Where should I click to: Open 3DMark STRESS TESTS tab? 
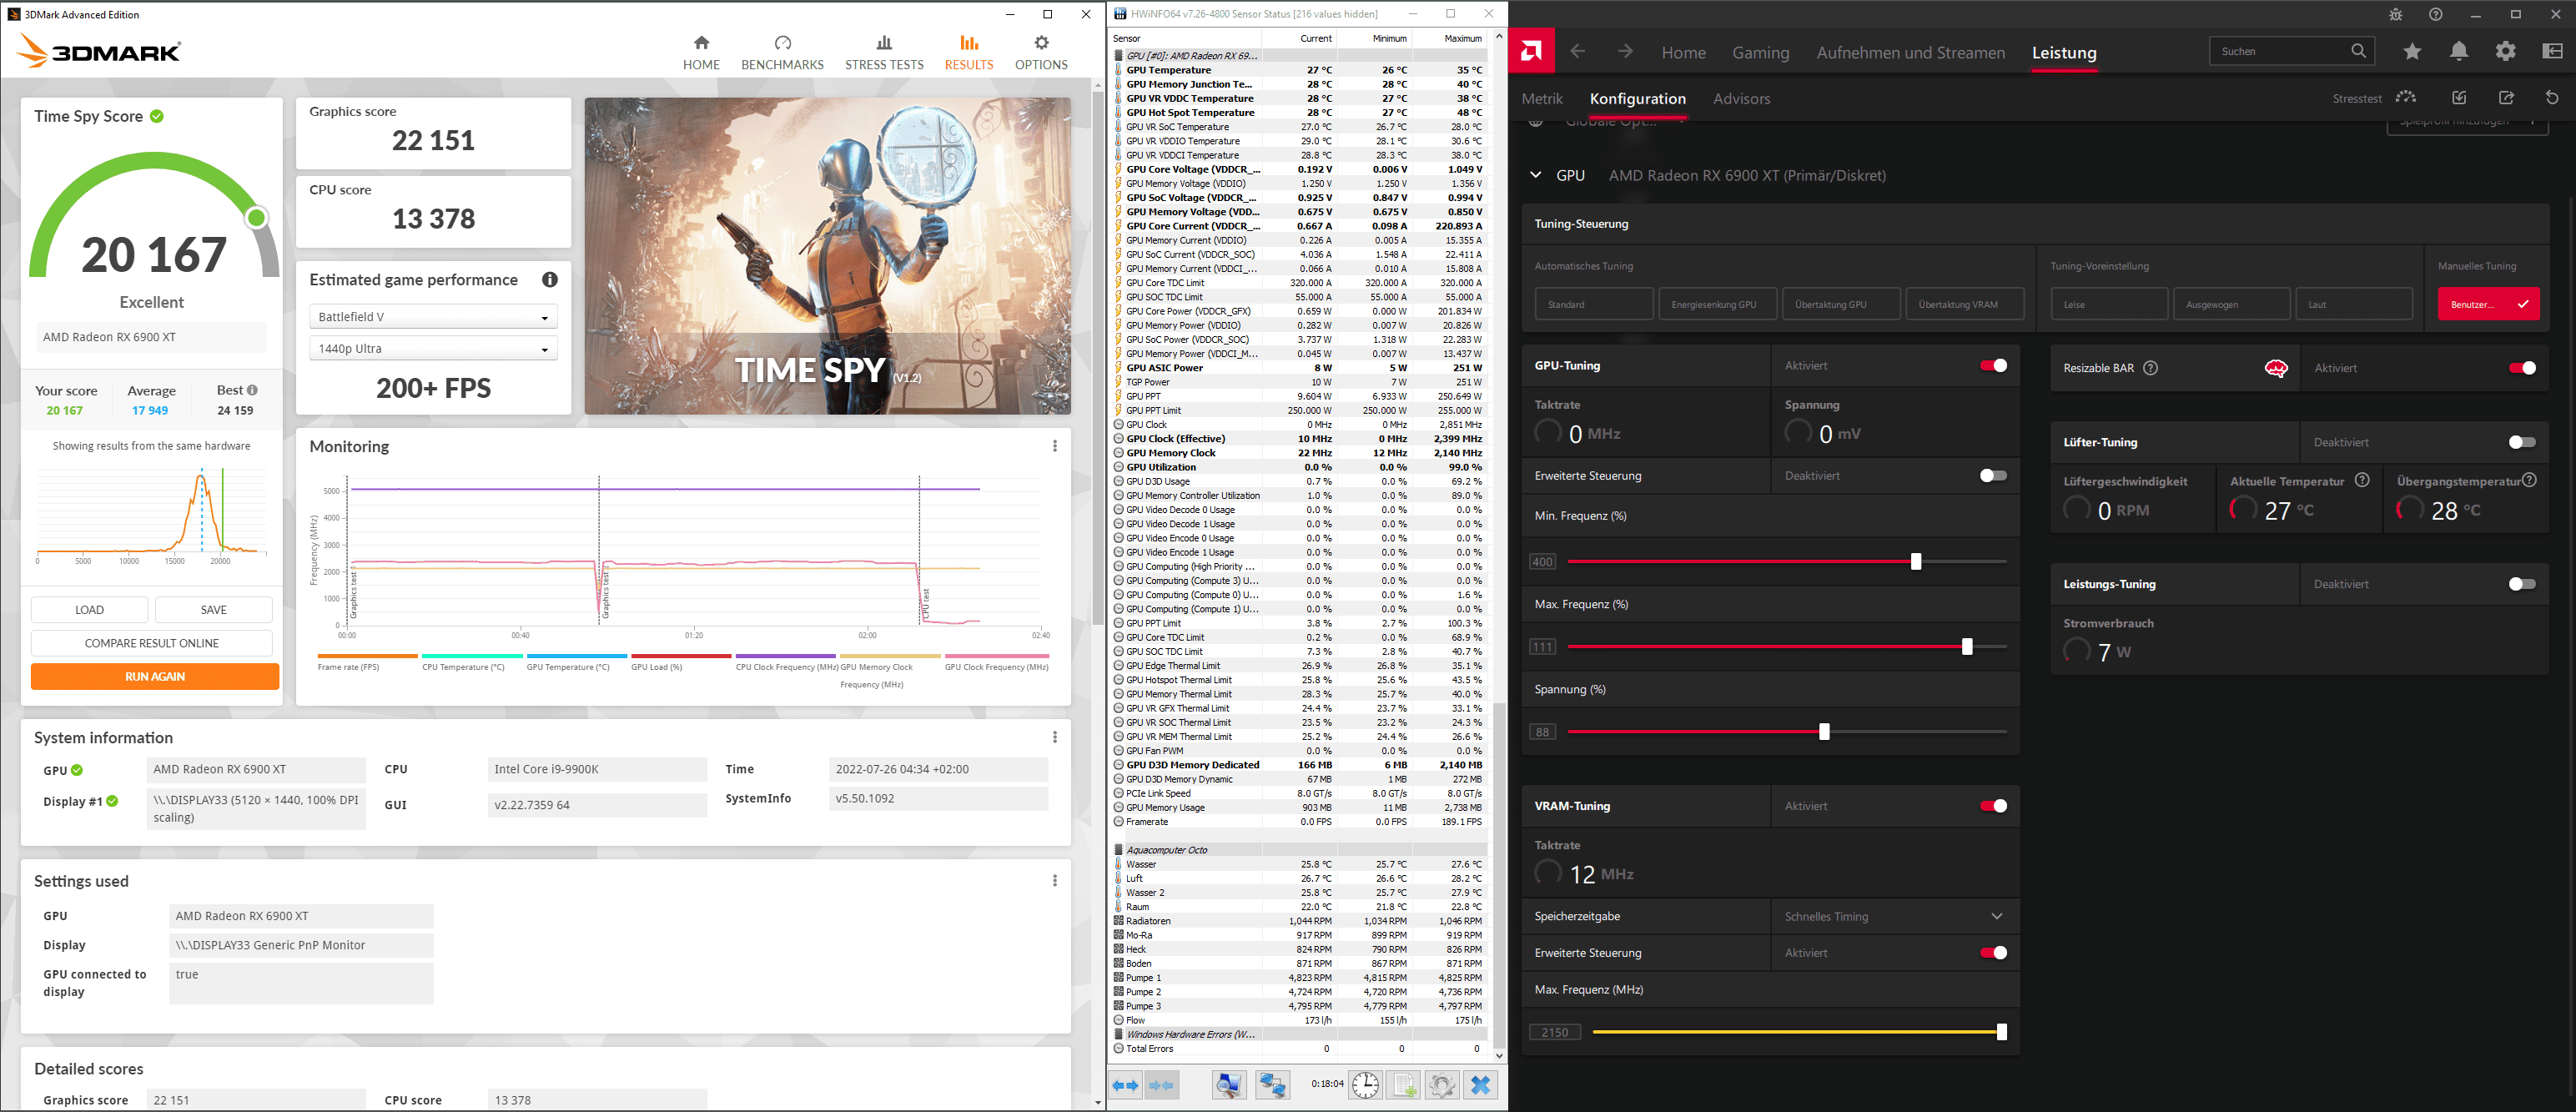[884, 52]
